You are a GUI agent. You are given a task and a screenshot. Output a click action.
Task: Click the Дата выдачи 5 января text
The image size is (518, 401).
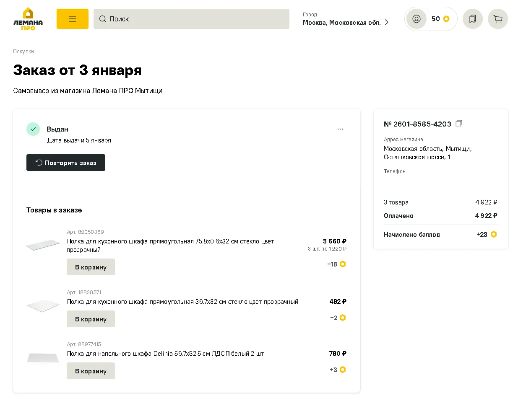coord(79,140)
